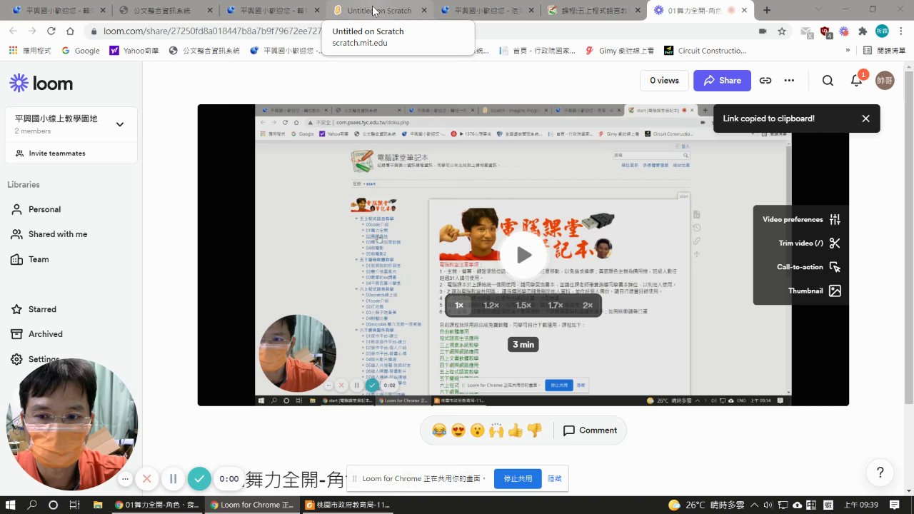Open the Personal library
This screenshot has width=914, height=514.
[x=44, y=209]
